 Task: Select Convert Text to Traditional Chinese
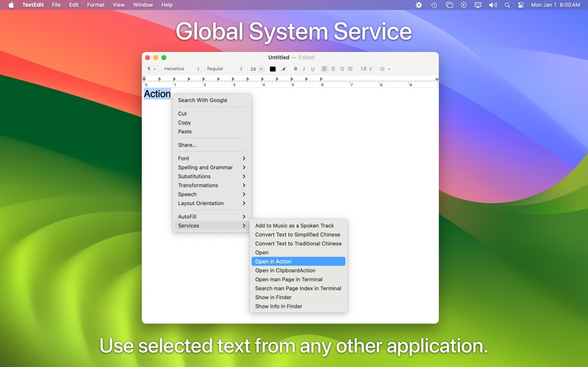pos(298,243)
